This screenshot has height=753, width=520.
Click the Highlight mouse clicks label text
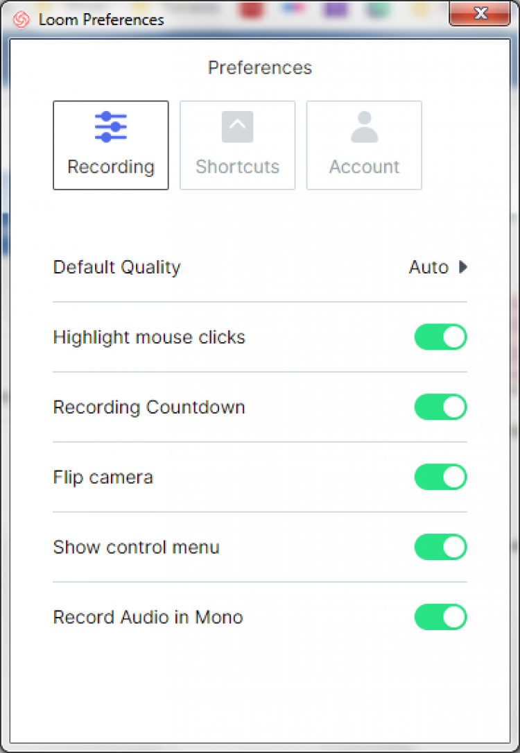[x=149, y=337]
